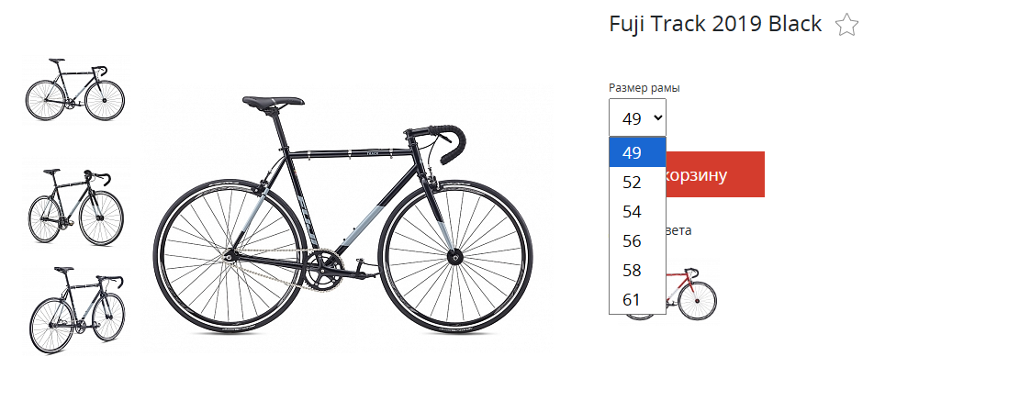The width and height of the screenshot is (1031, 412).
Task: Click the favorite star next to product title
Action: [x=846, y=26]
